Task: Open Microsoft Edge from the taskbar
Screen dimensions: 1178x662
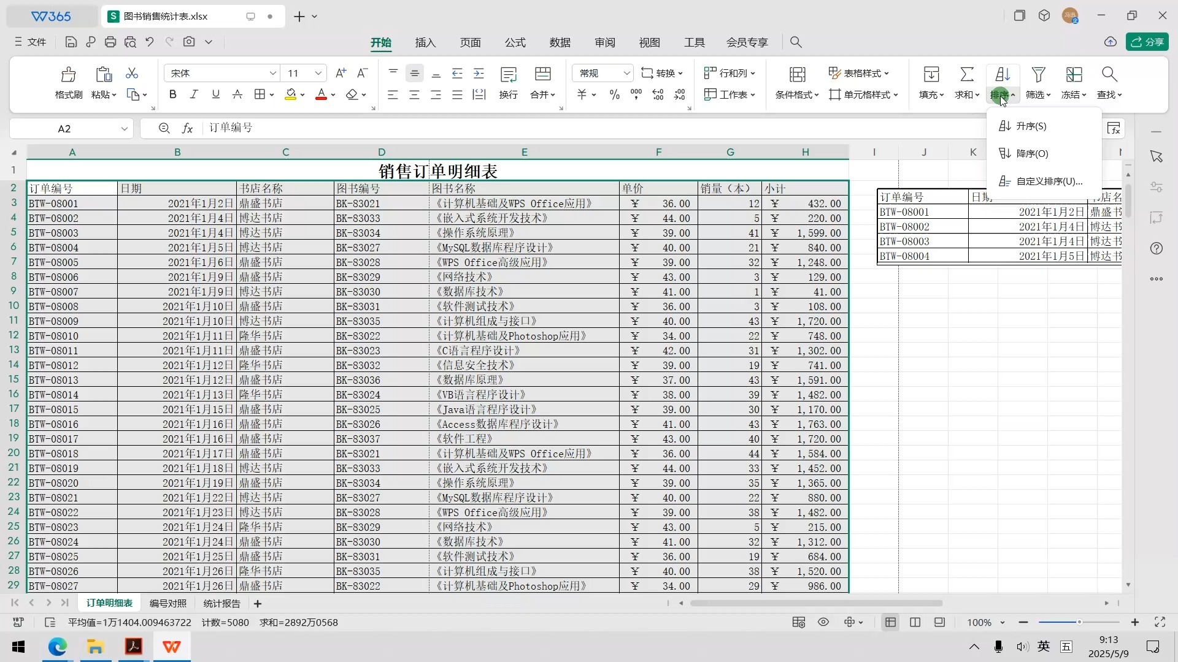Action: [x=57, y=647]
